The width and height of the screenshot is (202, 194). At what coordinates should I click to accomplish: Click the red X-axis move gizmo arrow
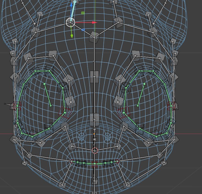point(95,23)
